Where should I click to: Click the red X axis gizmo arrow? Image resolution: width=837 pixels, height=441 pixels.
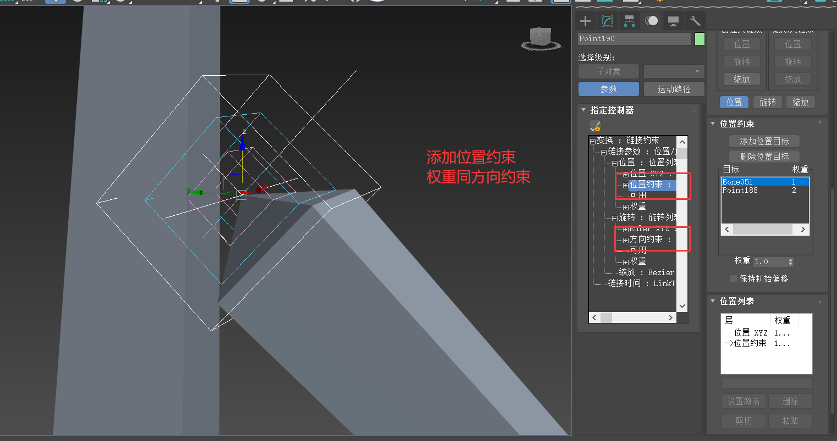click(259, 190)
